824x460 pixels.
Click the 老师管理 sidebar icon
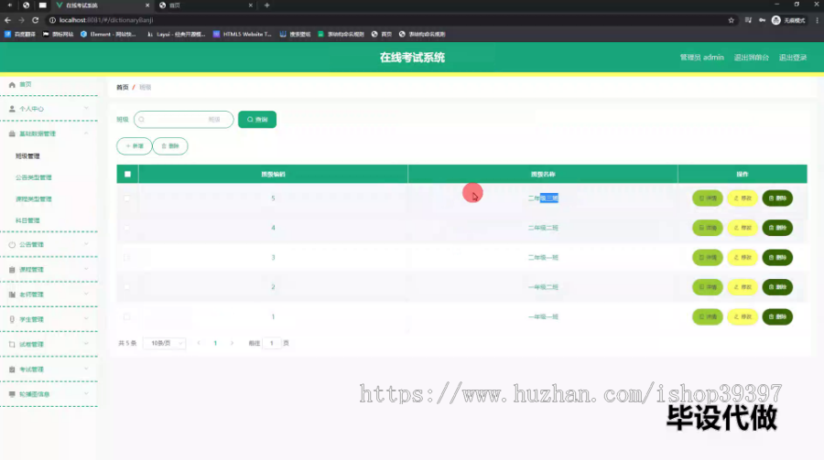12,294
